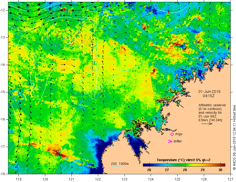
Task: Click the longitude axis label '124'
Action: (151, 179)
